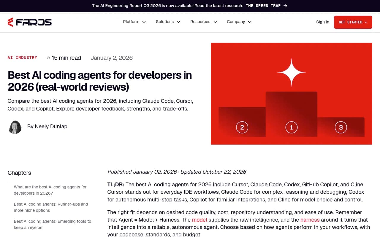Open the Faros logo homepage link
This screenshot has width=380, height=237.
click(30, 22)
